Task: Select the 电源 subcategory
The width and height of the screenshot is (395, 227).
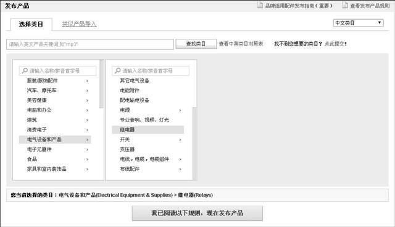Action: pos(125,110)
